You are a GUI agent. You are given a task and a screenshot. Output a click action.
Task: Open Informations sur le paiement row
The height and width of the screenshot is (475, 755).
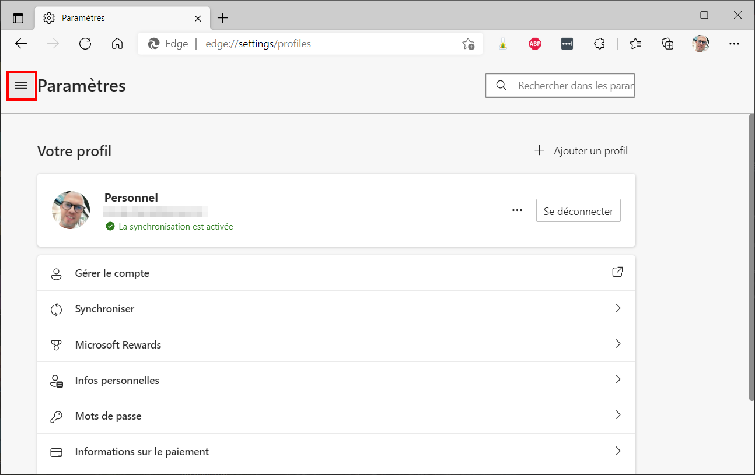coord(336,451)
